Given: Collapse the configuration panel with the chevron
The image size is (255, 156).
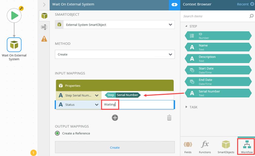Looking at the screenshot, I should coord(44,5).
